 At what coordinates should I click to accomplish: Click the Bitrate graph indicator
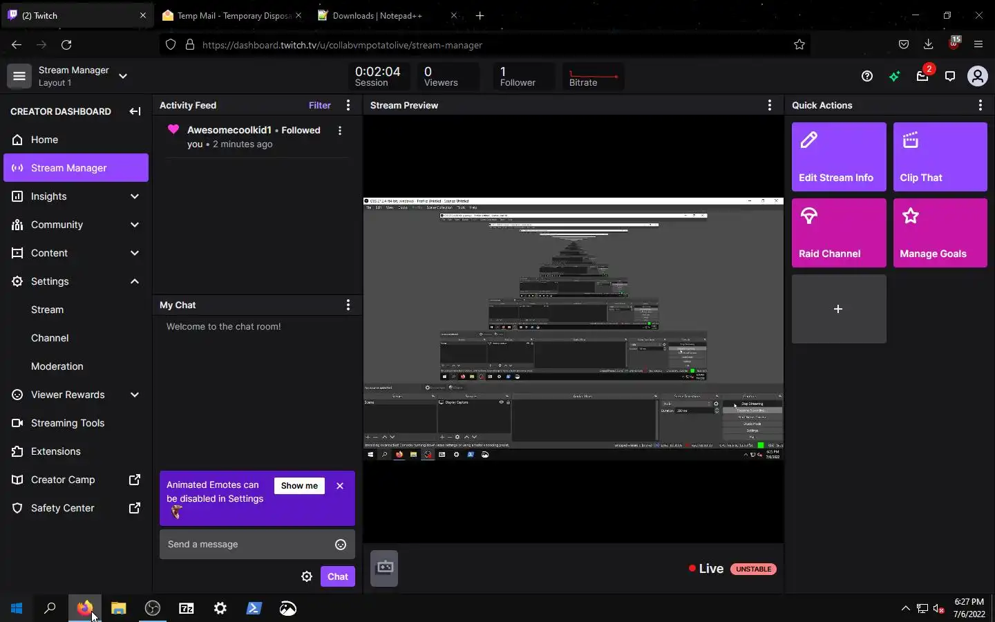pos(594,76)
